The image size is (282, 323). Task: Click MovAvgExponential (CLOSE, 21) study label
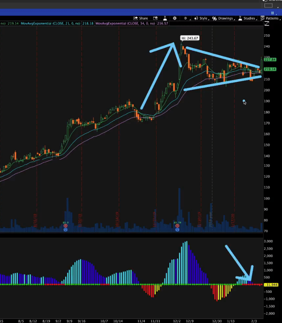pos(51,23)
